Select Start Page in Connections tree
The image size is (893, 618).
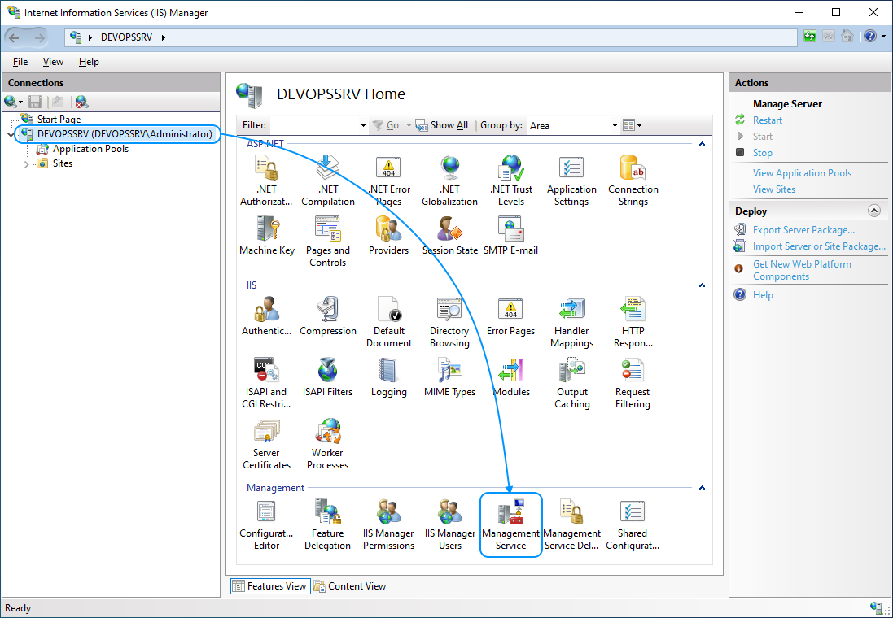tap(59, 120)
